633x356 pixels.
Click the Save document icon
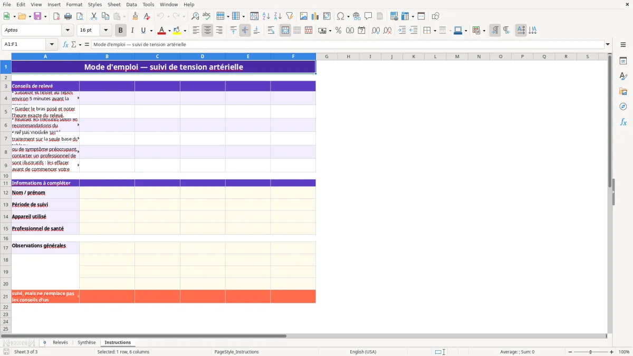click(37, 16)
